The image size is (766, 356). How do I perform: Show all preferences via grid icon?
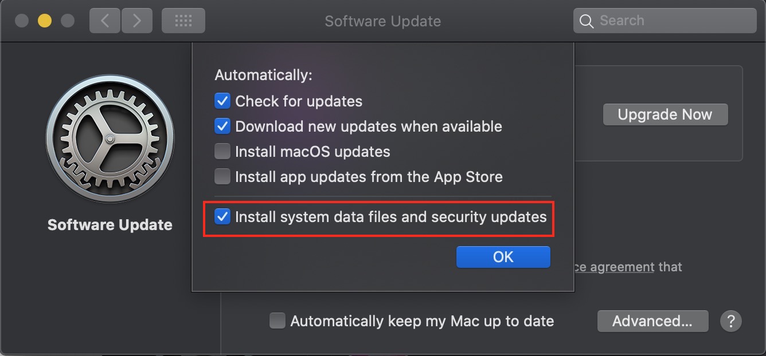point(183,21)
